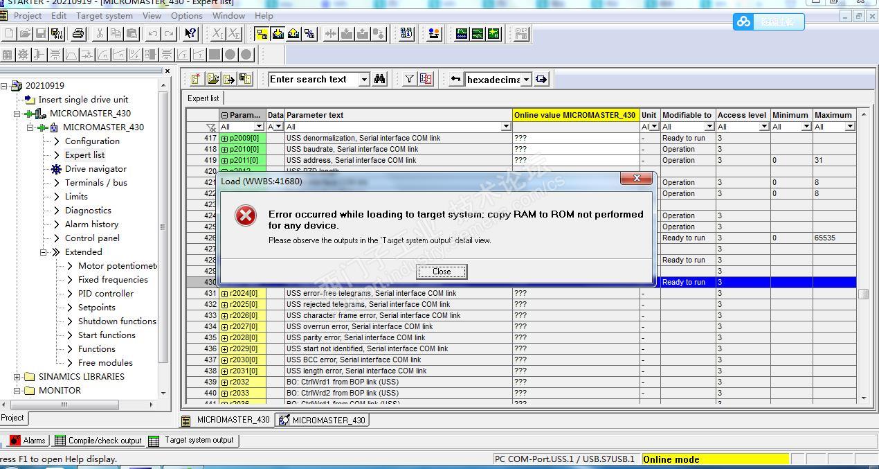This screenshot has width=879, height=469.
Task: Open the Window menu
Action: (228, 15)
